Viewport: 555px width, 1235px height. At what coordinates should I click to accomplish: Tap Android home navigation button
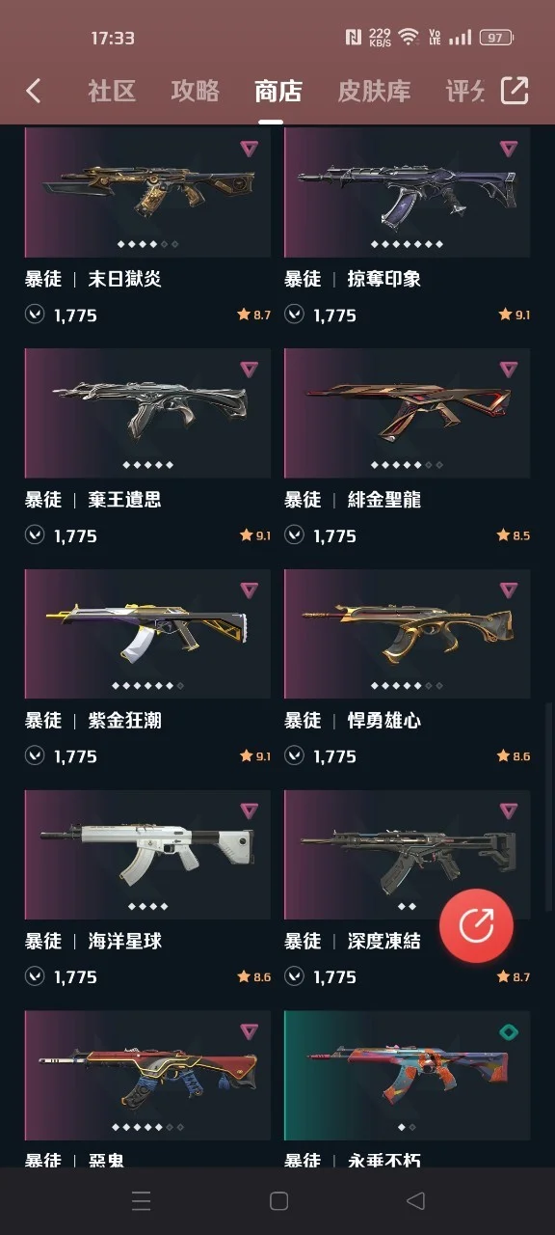278,1200
